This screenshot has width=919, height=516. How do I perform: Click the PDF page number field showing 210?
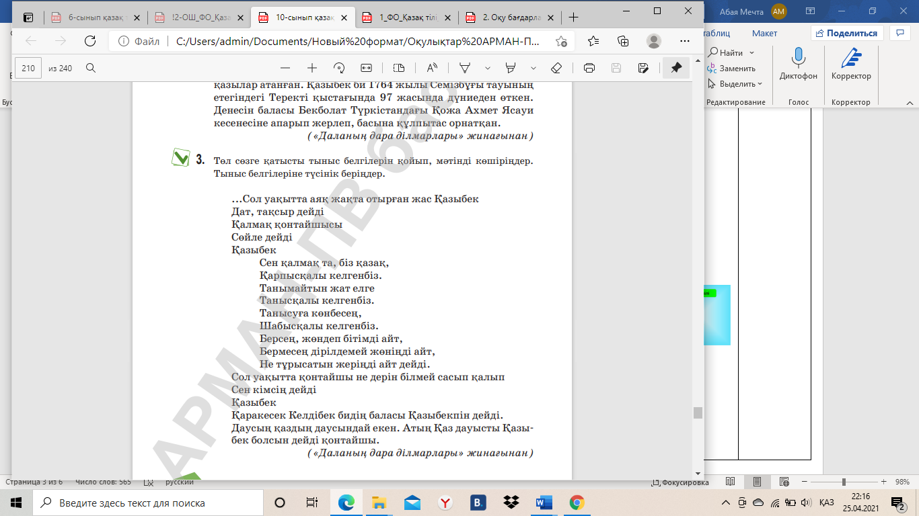click(28, 68)
